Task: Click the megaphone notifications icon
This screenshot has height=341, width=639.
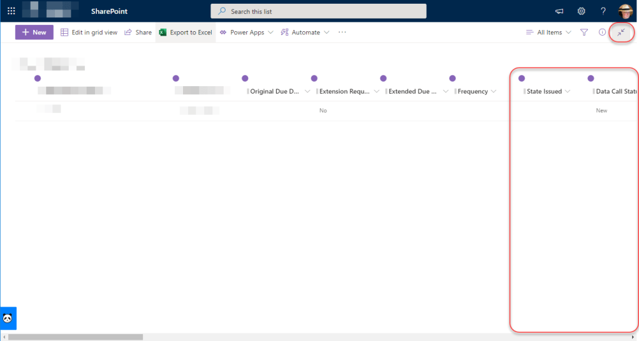Action: [x=559, y=11]
